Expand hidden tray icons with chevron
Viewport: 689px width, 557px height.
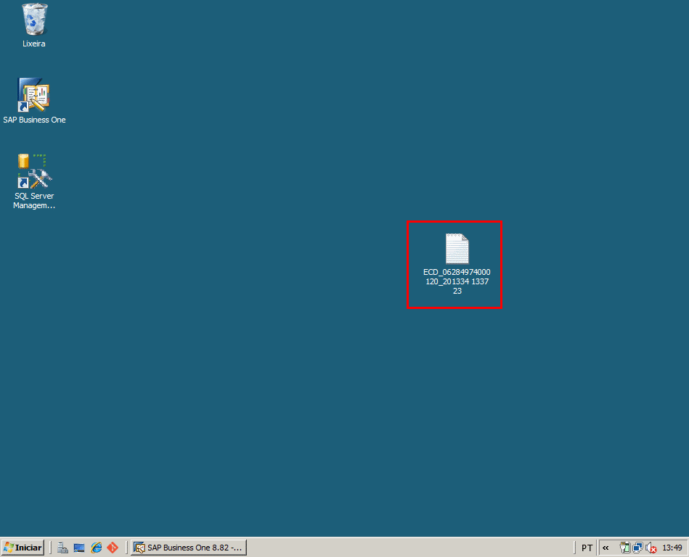click(606, 548)
